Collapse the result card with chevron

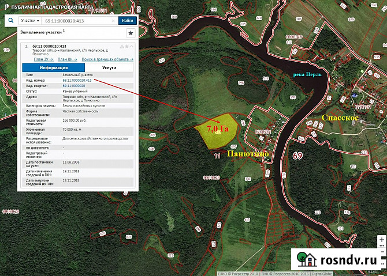coord(132,46)
